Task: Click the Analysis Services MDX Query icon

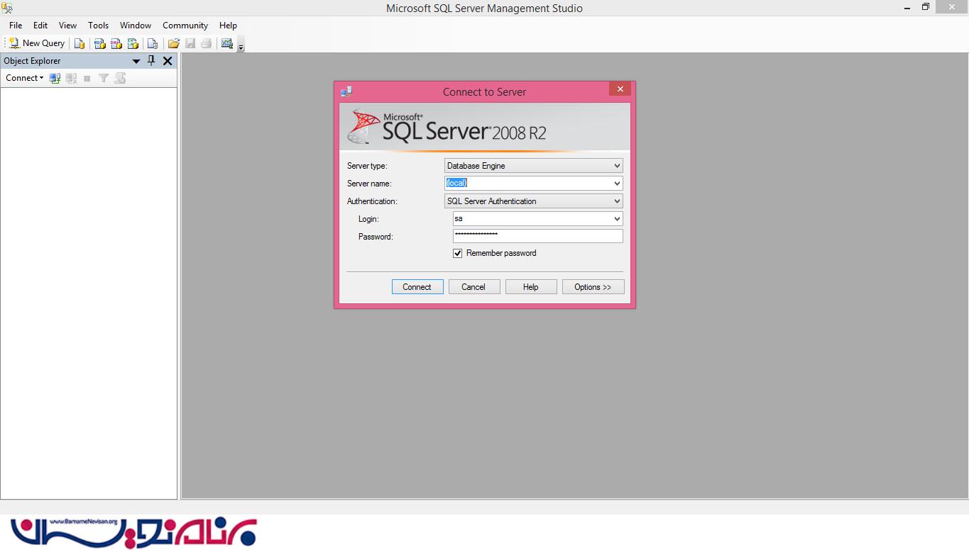Action: tap(100, 44)
